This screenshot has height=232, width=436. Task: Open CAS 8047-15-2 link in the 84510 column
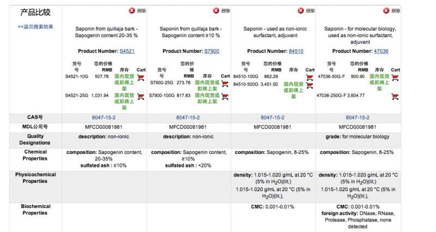click(274, 117)
